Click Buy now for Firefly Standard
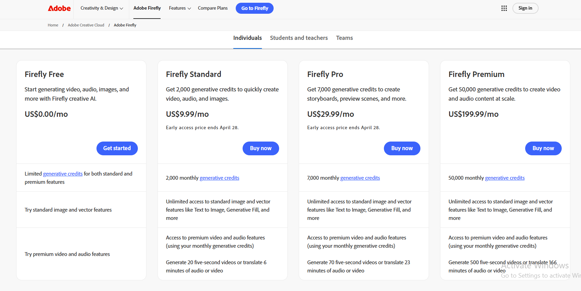The image size is (581, 291). tap(261, 148)
